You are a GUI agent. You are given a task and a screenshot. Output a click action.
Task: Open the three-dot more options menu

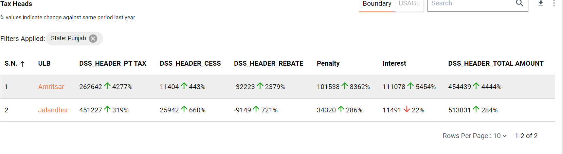(554, 3)
